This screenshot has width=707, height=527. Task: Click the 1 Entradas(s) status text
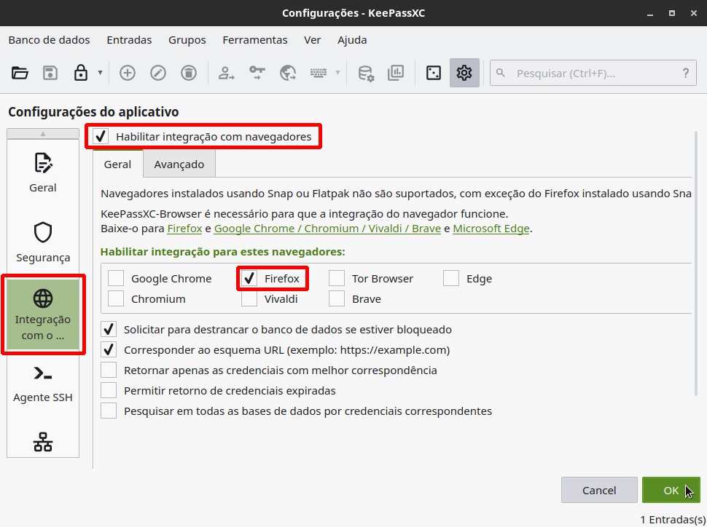(673, 519)
